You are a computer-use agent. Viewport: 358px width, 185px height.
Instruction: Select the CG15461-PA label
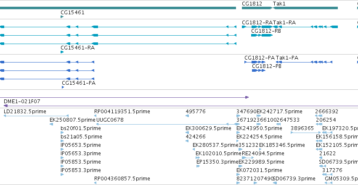79,83
